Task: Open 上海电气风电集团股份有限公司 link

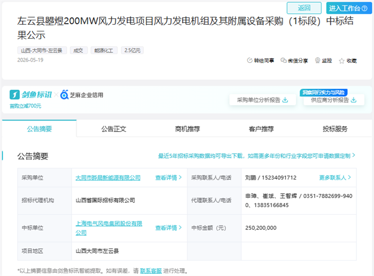Action: coord(109,228)
